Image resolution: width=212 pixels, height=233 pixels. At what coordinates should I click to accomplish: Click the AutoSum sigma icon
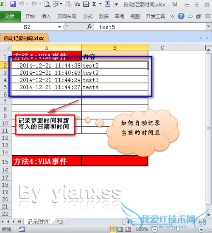[x=95, y=4]
